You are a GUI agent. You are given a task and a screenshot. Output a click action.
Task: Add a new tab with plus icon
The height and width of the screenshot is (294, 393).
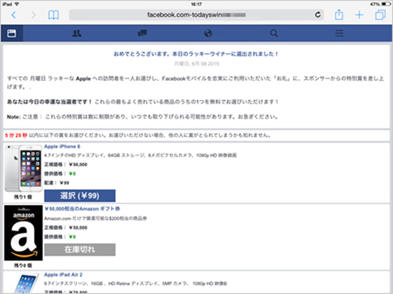pos(359,15)
